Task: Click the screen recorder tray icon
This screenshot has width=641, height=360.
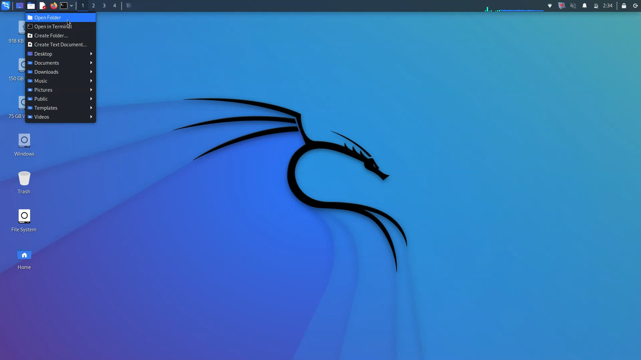Action: pyautogui.click(x=562, y=6)
